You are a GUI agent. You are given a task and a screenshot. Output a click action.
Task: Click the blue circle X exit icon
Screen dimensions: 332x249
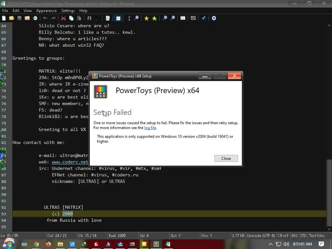(214, 18)
